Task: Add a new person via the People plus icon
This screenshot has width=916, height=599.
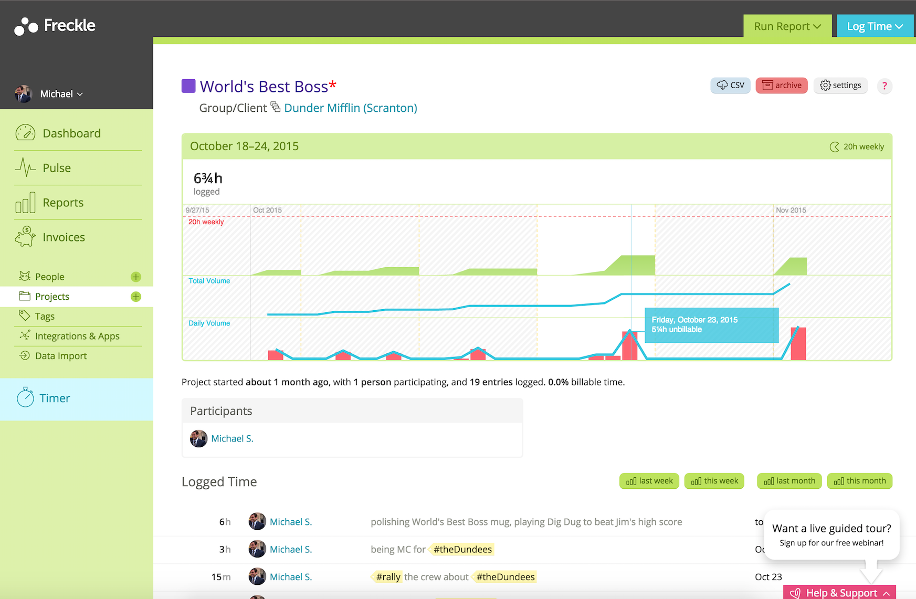Action: tap(135, 276)
